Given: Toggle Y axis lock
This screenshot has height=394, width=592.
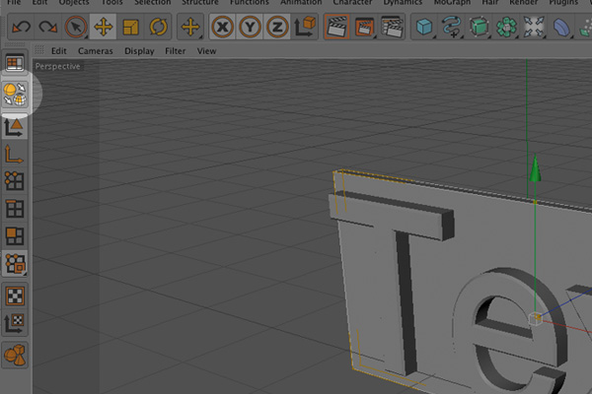Looking at the screenshot, I should pos(250,27).
